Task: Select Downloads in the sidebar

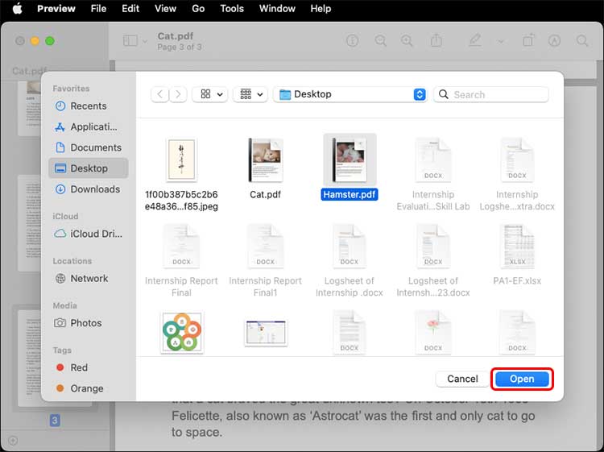Action: 89,189
